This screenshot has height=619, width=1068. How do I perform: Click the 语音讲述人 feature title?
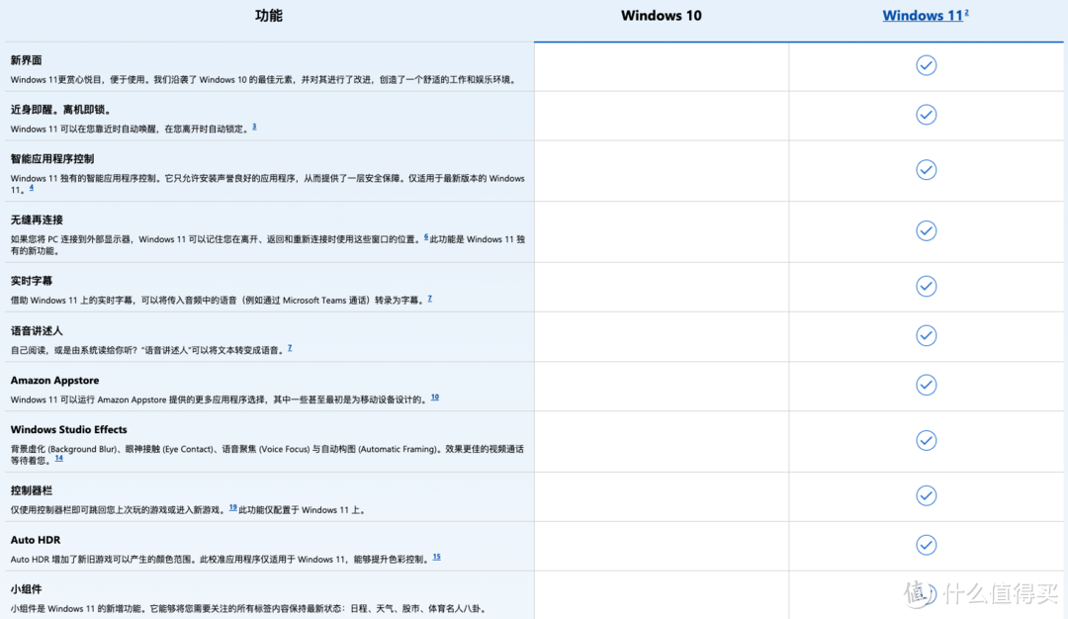(37, 331)
